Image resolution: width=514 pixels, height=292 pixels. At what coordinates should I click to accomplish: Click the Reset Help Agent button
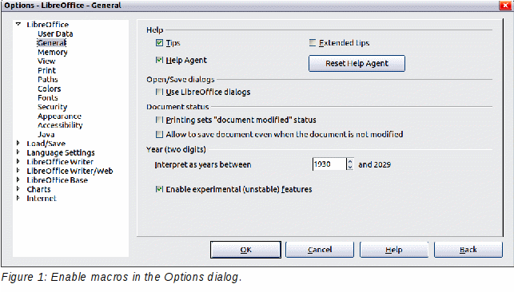(x=357, y=64)
